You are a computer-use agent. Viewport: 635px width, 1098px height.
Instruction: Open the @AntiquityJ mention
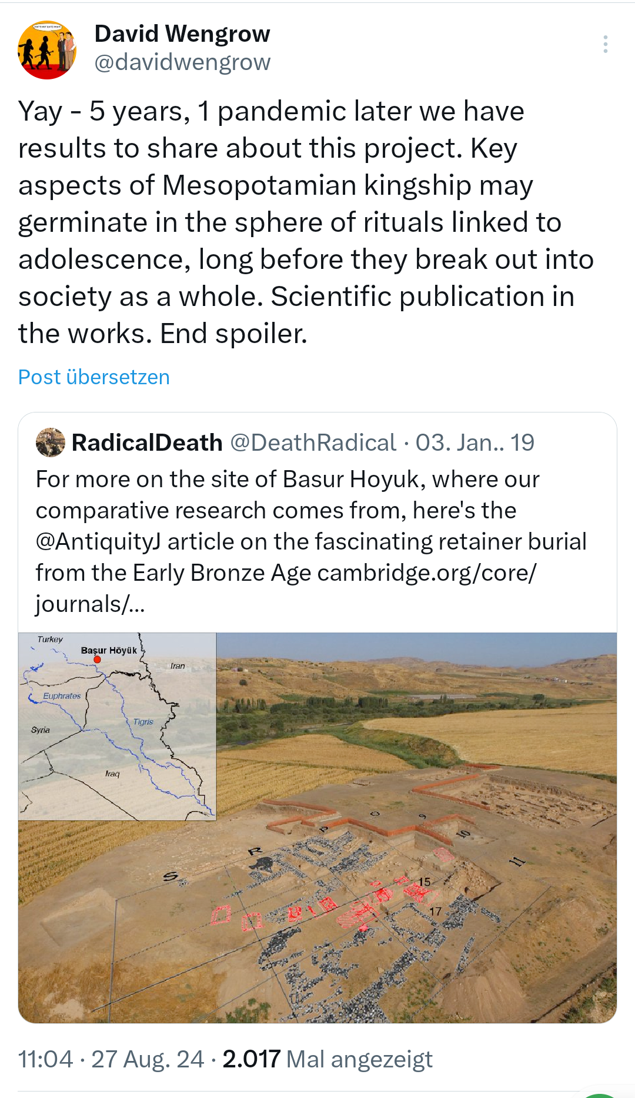(x=98, y=542)
